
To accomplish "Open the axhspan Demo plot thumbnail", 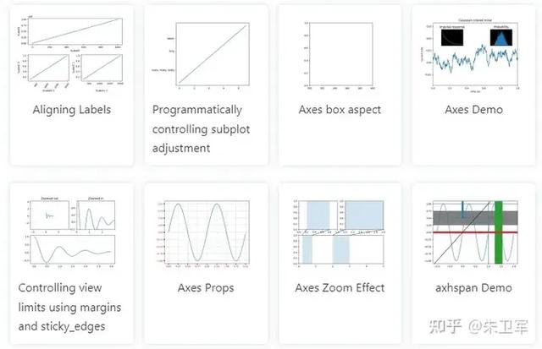I will (x=471, y=234).
